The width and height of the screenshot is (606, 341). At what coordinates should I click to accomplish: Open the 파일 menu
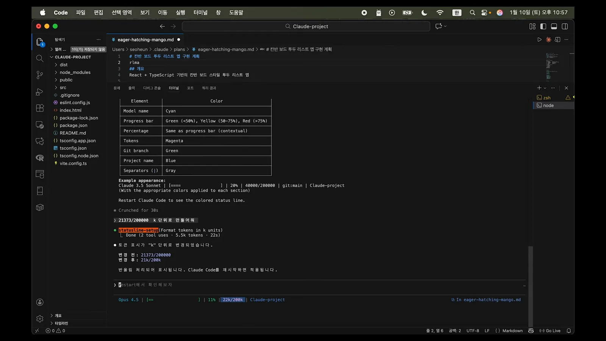(81, 13)
